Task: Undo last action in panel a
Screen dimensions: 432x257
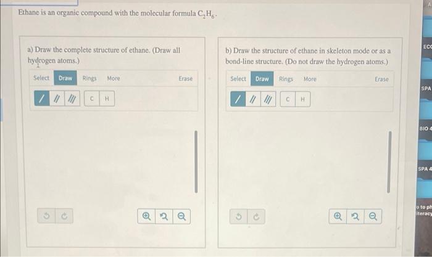Action: [x=46, y=216]
